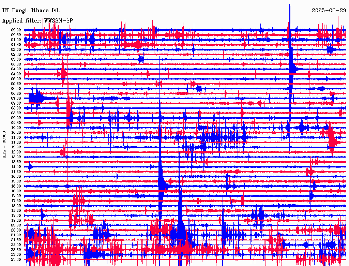Select the 20:30 time label
Screen dimensions: 349x266
click(x=16, y=230)
